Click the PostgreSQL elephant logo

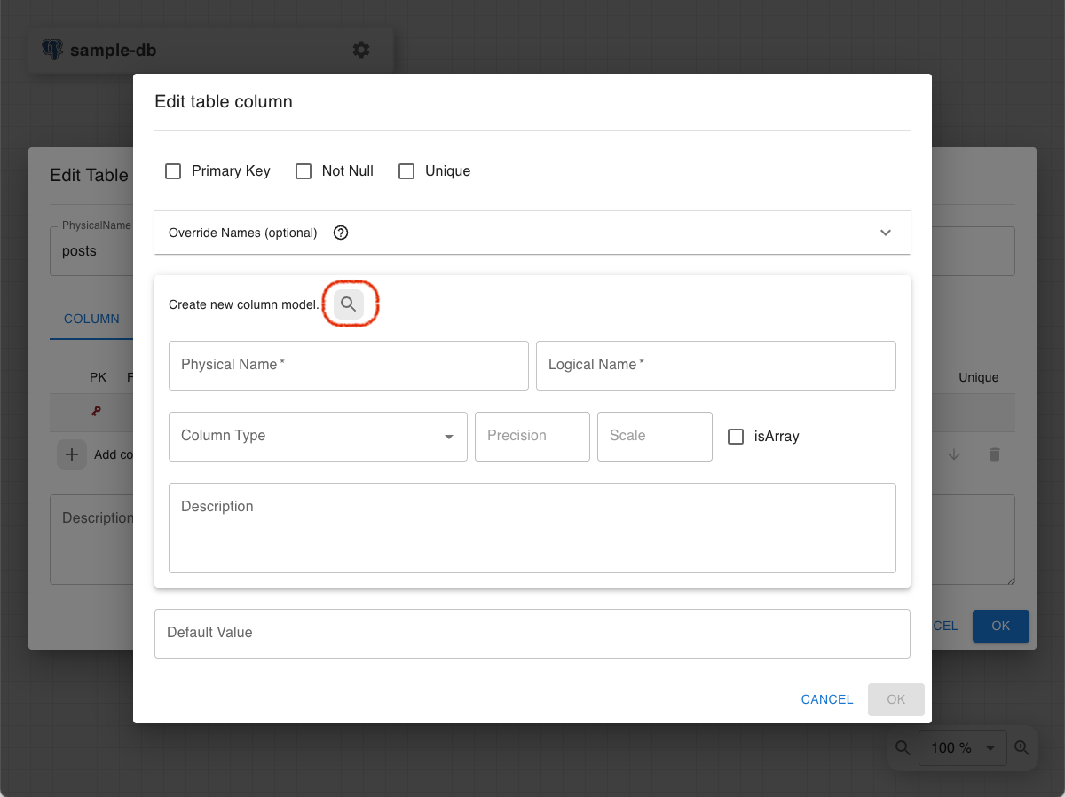52,50
